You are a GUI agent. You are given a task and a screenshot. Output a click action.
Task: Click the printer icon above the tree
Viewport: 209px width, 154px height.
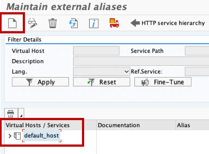point(11,113)
